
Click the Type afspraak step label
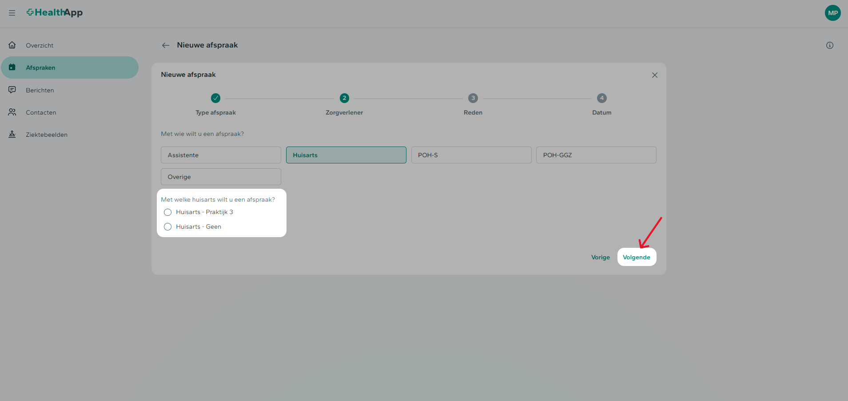(x=216, y=113)
